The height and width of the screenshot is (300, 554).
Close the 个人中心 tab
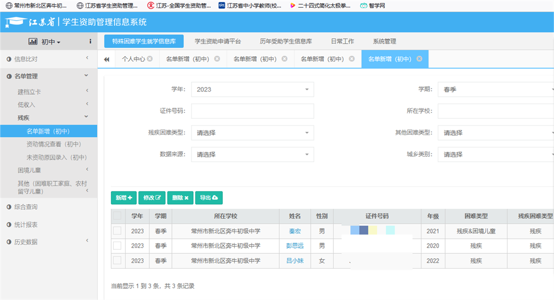(150, 58)
